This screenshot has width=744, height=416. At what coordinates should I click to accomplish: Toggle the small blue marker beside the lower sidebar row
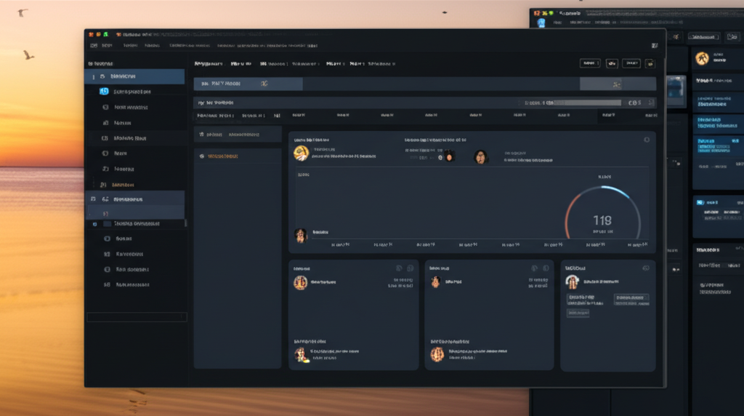[x=94, y=224]
